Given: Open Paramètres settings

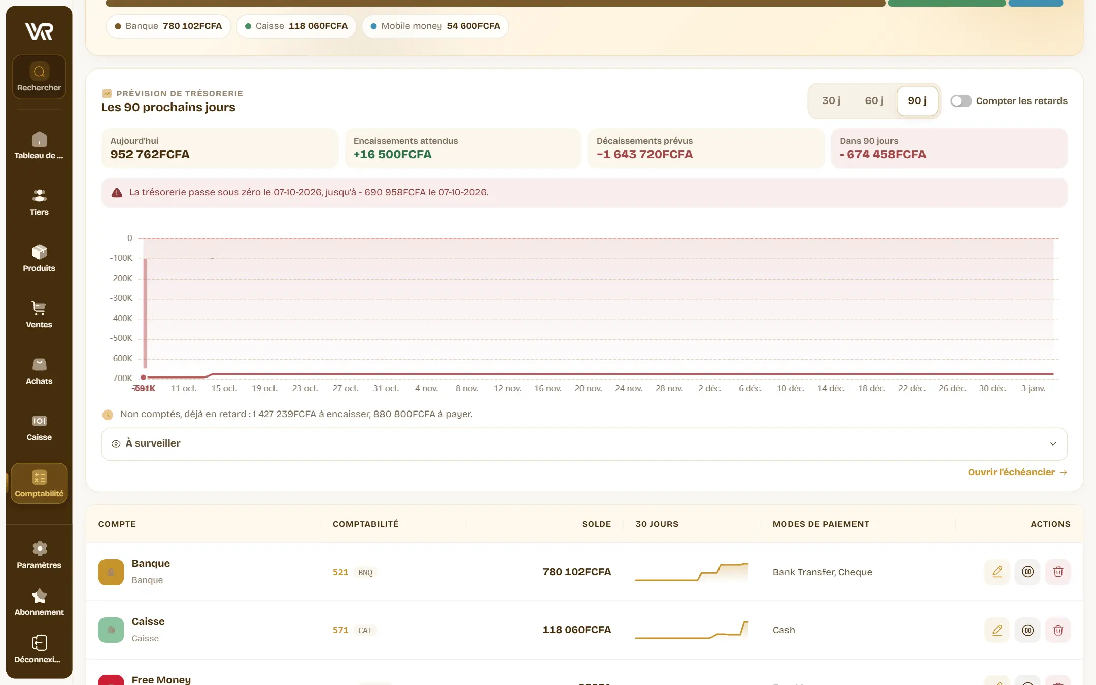Looking at the screenshot, I should [x=39, y=555].
